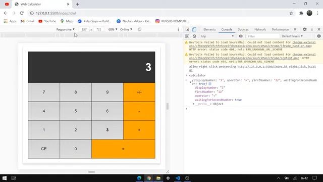
Task: Open the Windows notification center
Action: click(314, 178)
